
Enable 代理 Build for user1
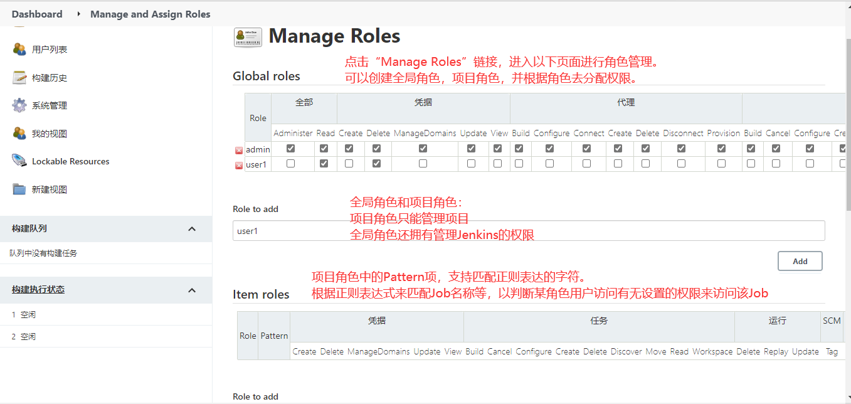click(519, 163)
